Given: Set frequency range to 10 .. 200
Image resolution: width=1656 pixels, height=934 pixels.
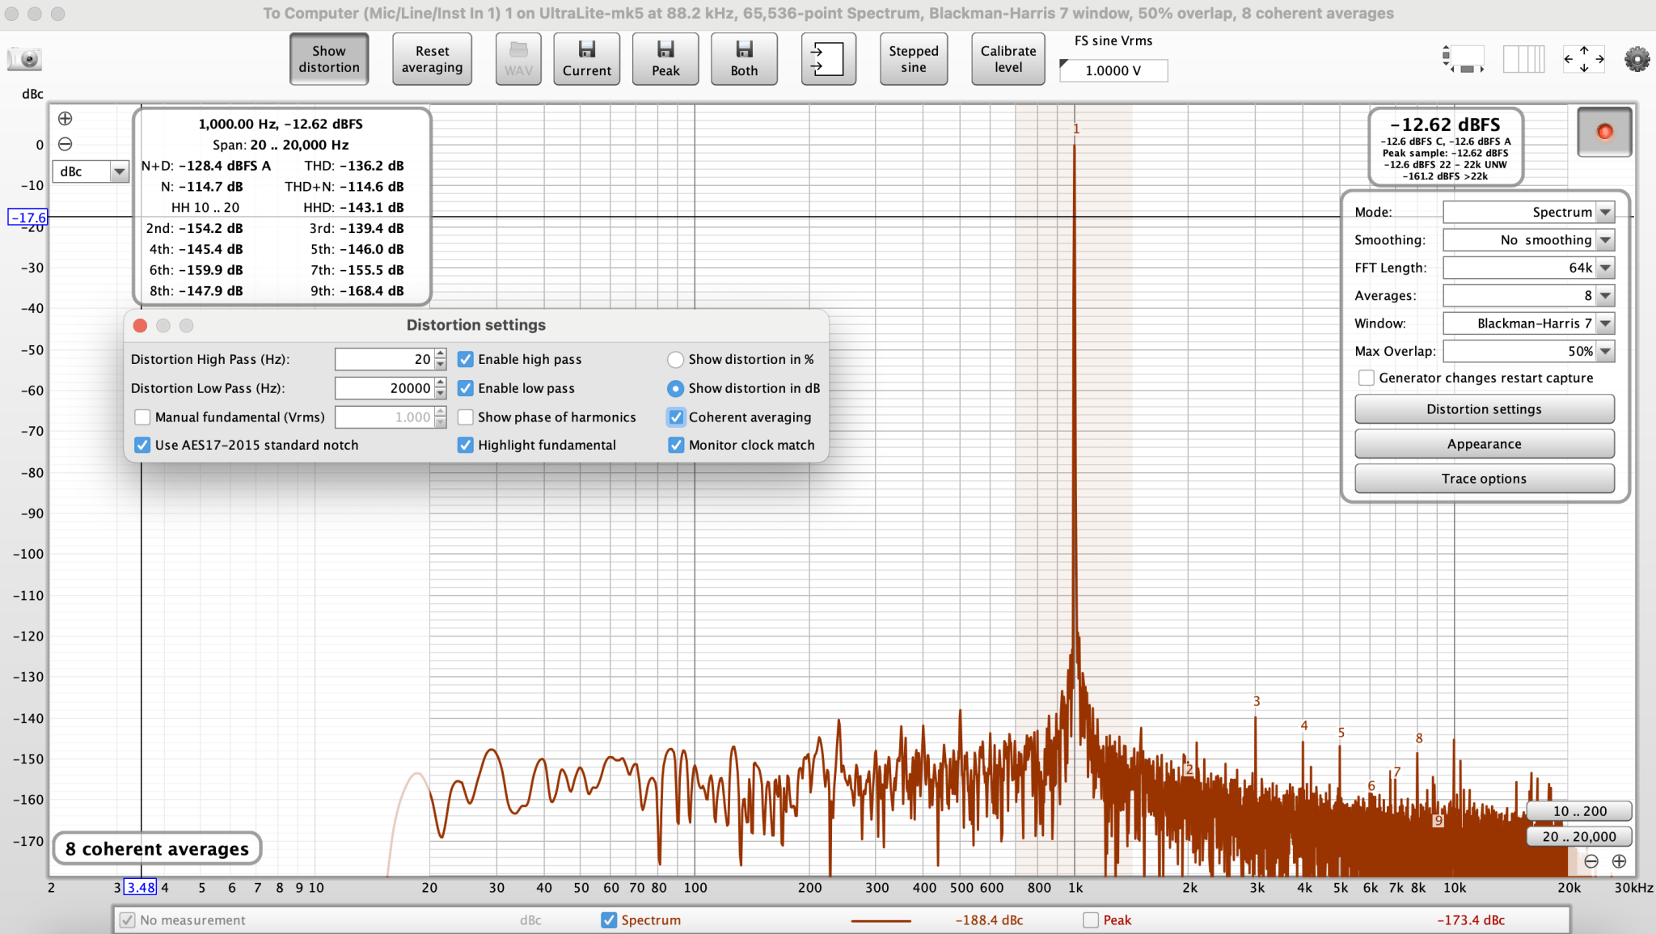Looking at the screenshot, I should click(1579, 811).
